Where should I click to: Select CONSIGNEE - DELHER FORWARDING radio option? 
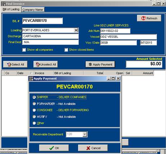pos(34,110)
